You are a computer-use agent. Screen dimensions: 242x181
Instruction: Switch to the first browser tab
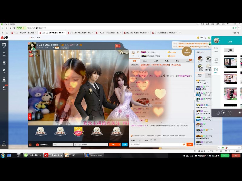coord(24,33)
